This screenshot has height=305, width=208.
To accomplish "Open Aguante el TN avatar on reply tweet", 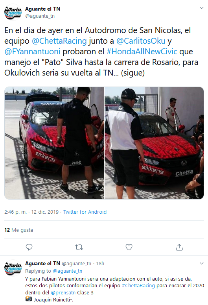I will point(13,268).
